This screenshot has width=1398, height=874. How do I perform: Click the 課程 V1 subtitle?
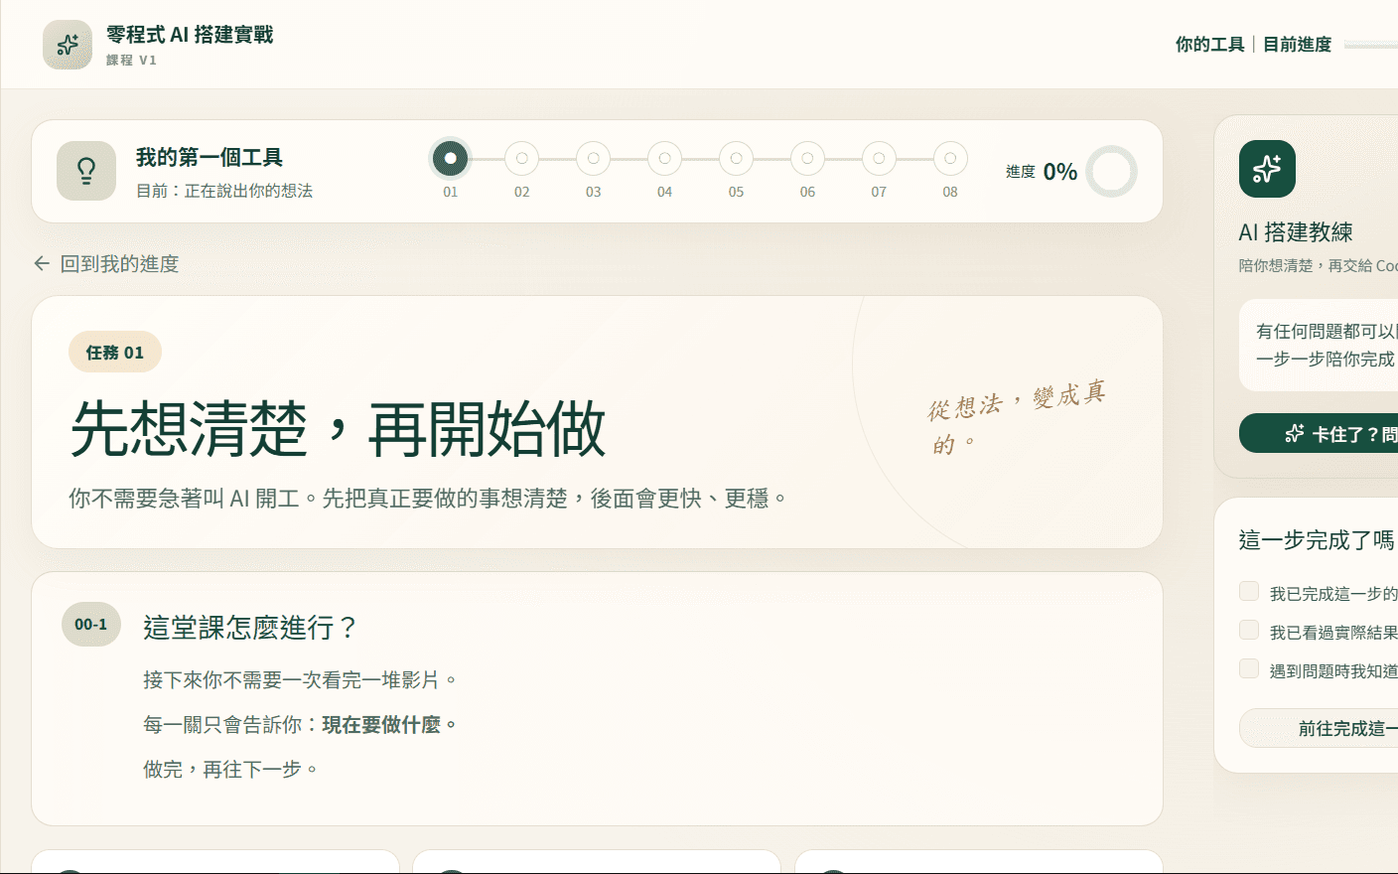(x=131, y=61)
